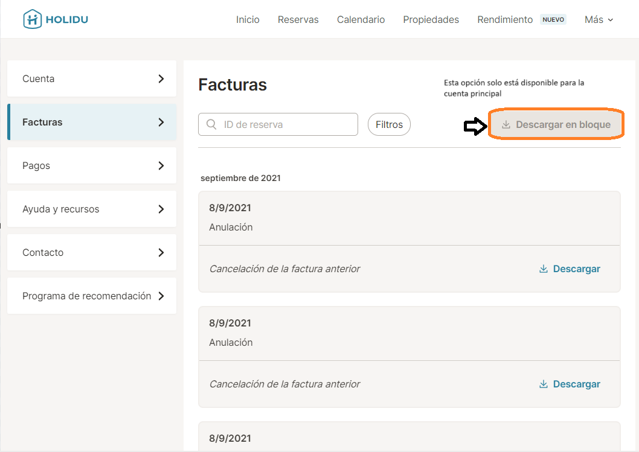Open the Calendario section
The image size is (639, 452).
pyautogui.click(x=361, y=20)
